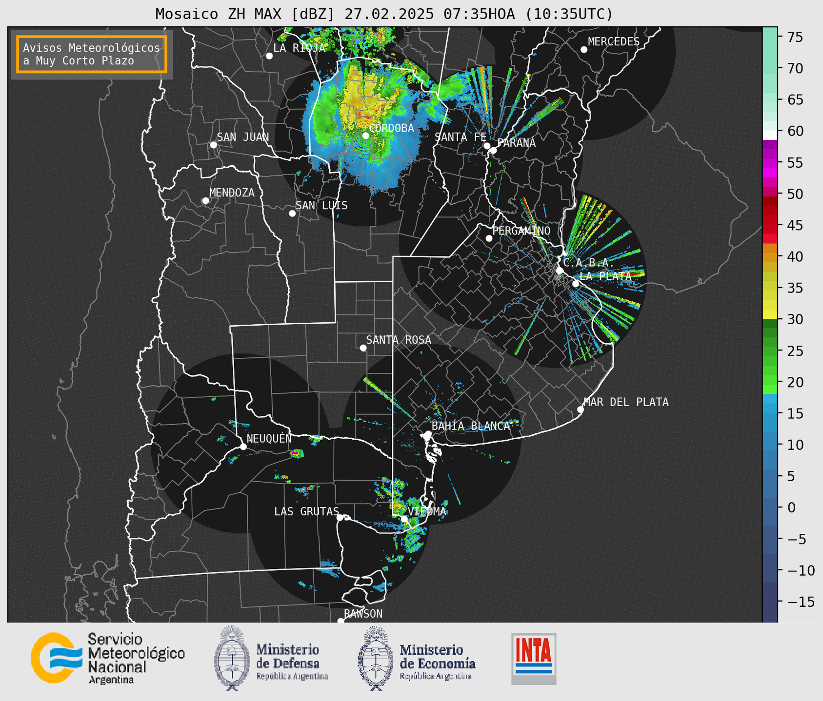
Task: Click the Servicio Meteorológico Nacional logo
Action: pyautogui.click(x=108, y=658)
